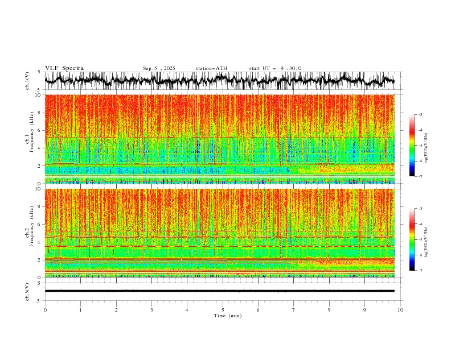
Task: Click the time axis tick label "9"
Action: click(x=364, y=310)
